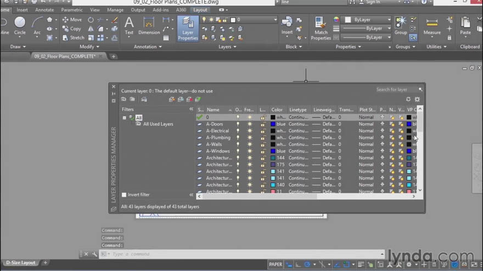
Task: Click the Text annotation tool
Action: click(x=129, y=25)
